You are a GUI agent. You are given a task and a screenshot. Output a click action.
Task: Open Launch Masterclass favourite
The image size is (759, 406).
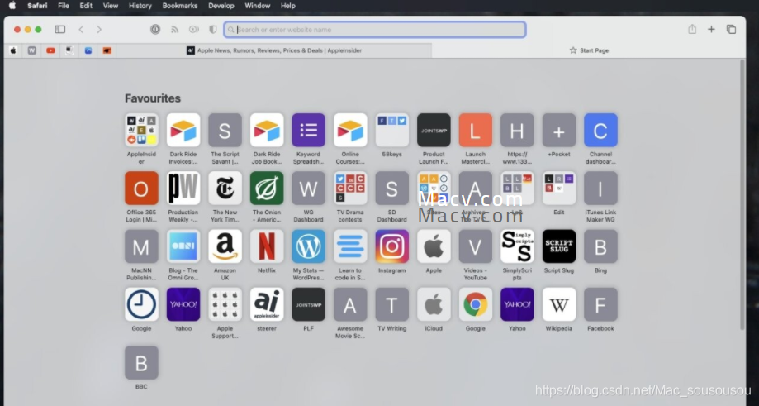coord(476,130)
